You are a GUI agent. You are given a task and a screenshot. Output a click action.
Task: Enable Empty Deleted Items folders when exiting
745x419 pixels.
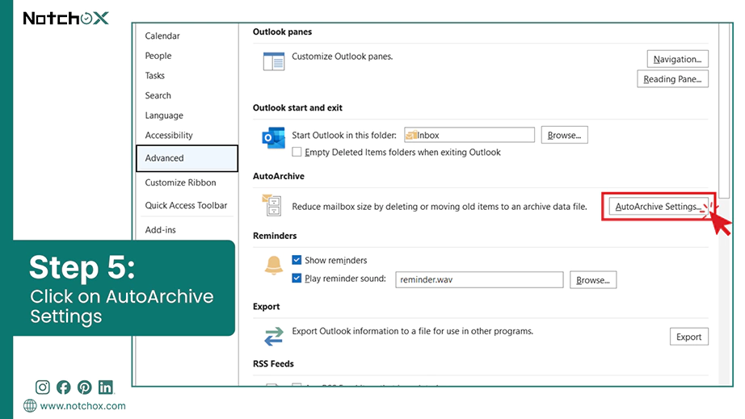click(297, 152)
